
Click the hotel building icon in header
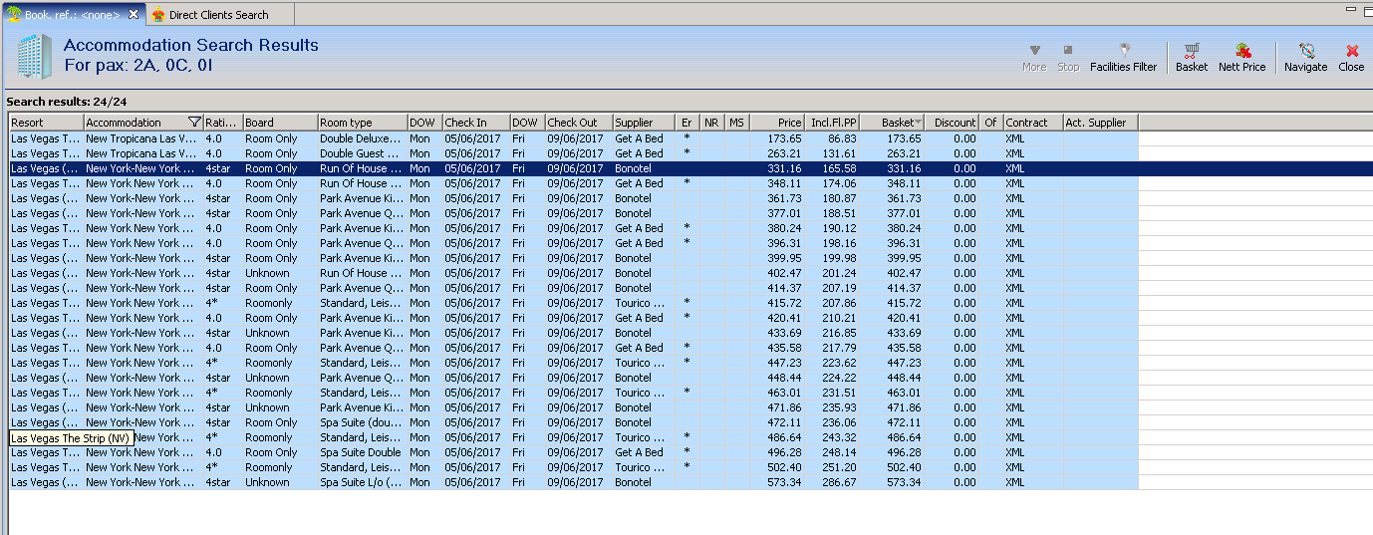33,57
